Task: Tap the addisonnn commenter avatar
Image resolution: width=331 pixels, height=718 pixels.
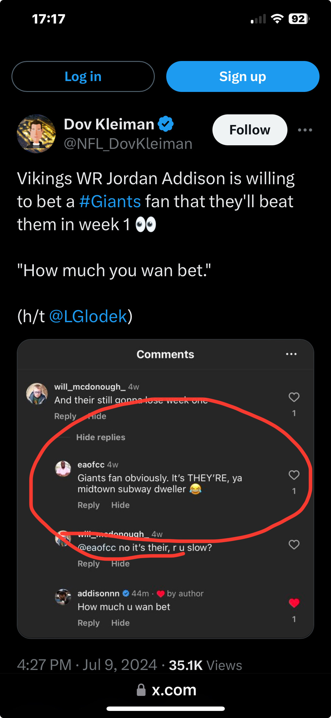Action: point(63,597)
